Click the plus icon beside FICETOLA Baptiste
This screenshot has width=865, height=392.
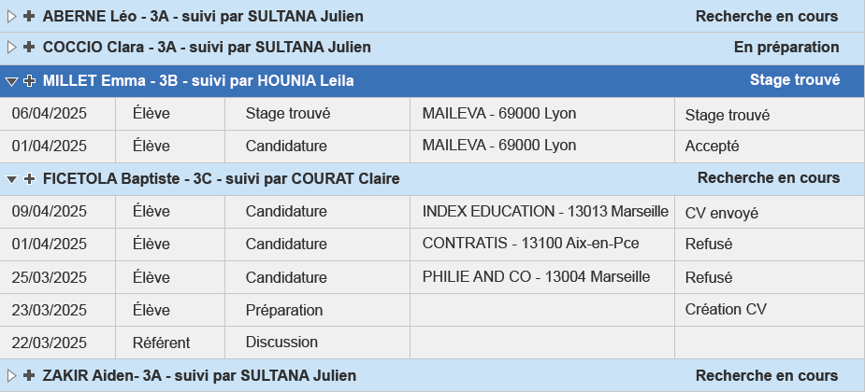[x=29, y=179]
